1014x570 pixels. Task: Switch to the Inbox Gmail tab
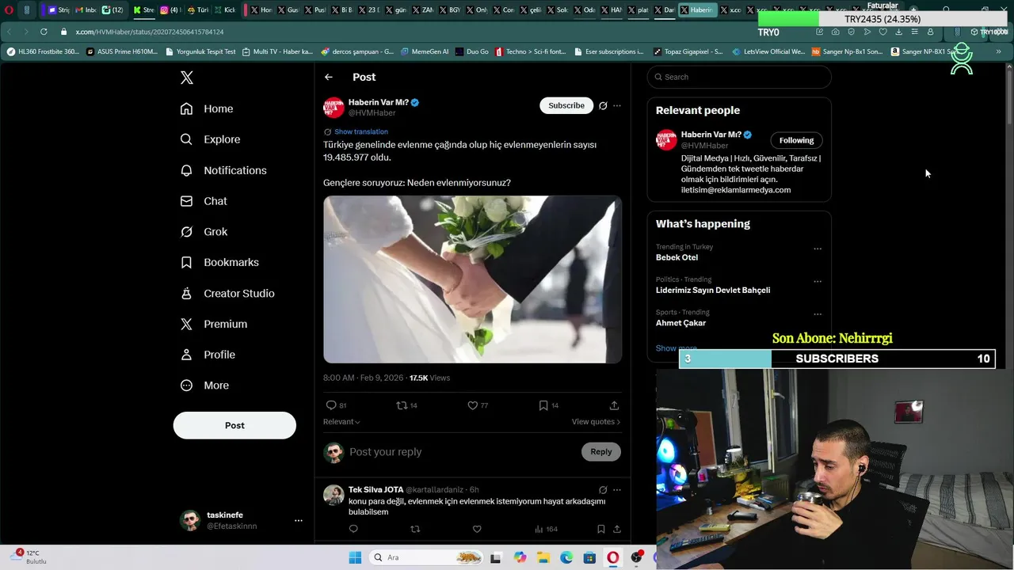(86, 10)
